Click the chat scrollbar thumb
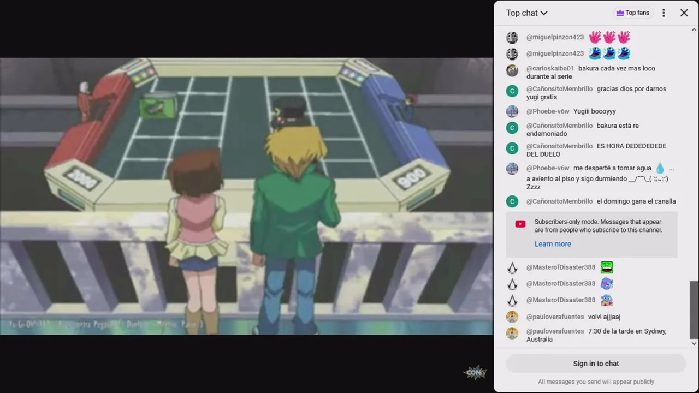This screenshot has width=699, height=393. (694, 310)
